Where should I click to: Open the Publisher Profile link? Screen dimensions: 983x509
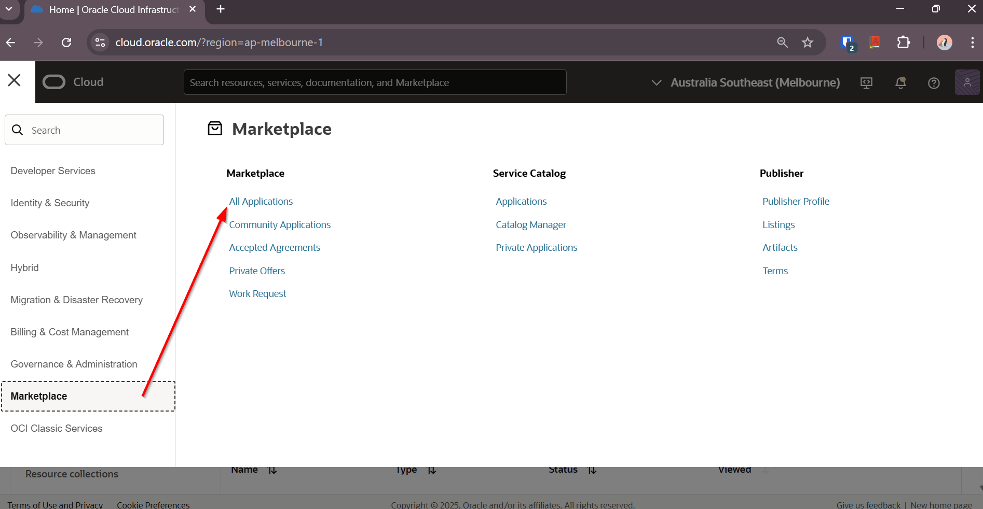coord(796,202)
